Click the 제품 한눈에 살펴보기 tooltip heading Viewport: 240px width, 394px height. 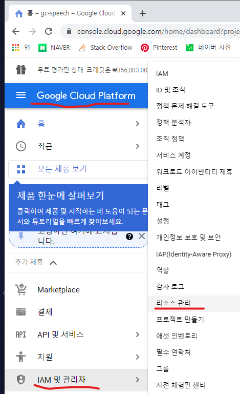pyautogui.click(x=60, y=196)
